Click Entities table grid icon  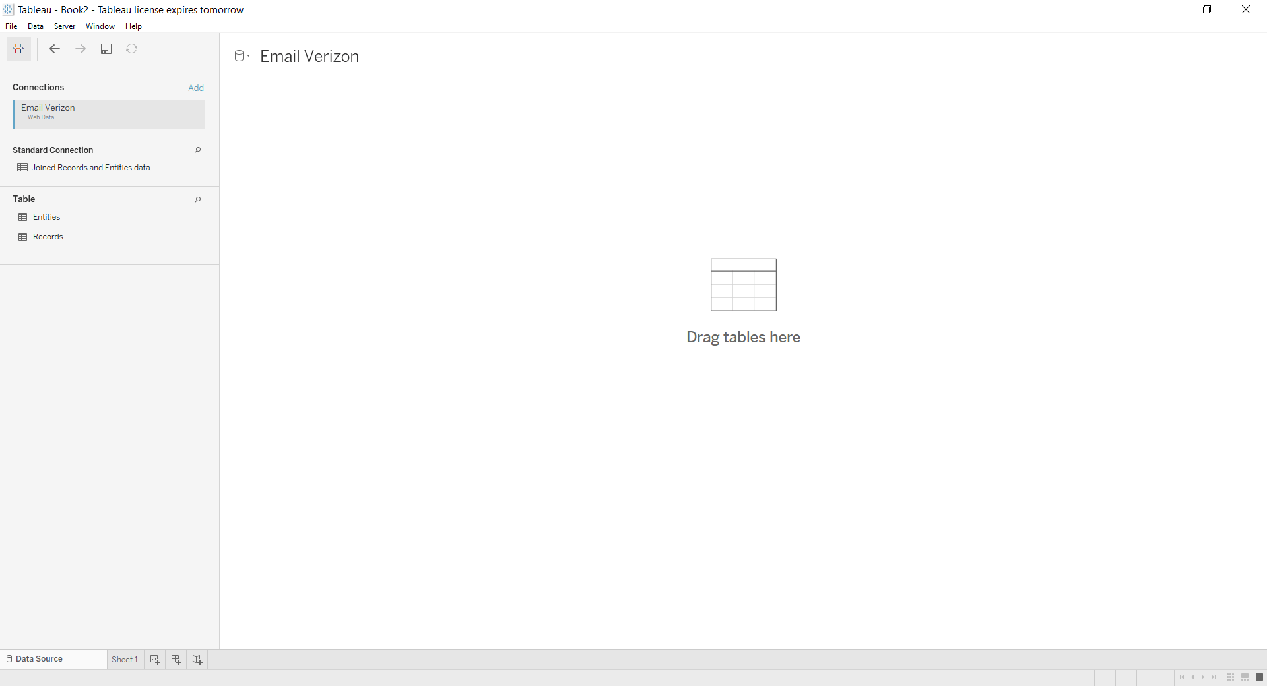coord(23,217)
